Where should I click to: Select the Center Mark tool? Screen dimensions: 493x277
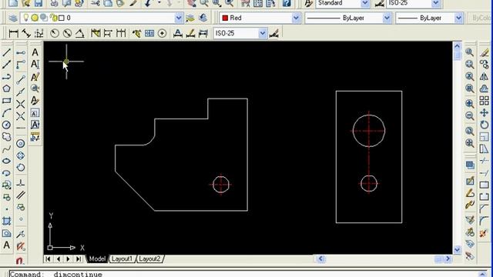click(x=163, y=33)
